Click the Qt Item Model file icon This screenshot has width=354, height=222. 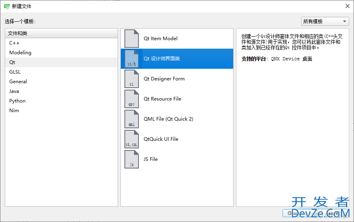132,39
